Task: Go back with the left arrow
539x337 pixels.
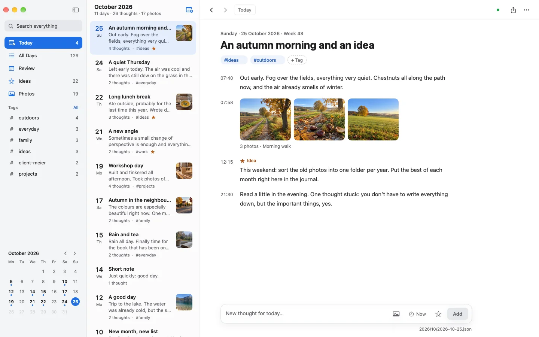Action: point(211,10)
